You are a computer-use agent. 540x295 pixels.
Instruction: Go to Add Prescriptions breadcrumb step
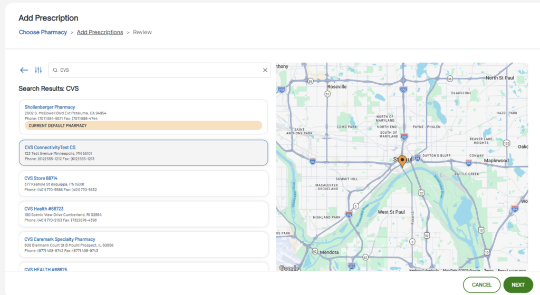100,32
